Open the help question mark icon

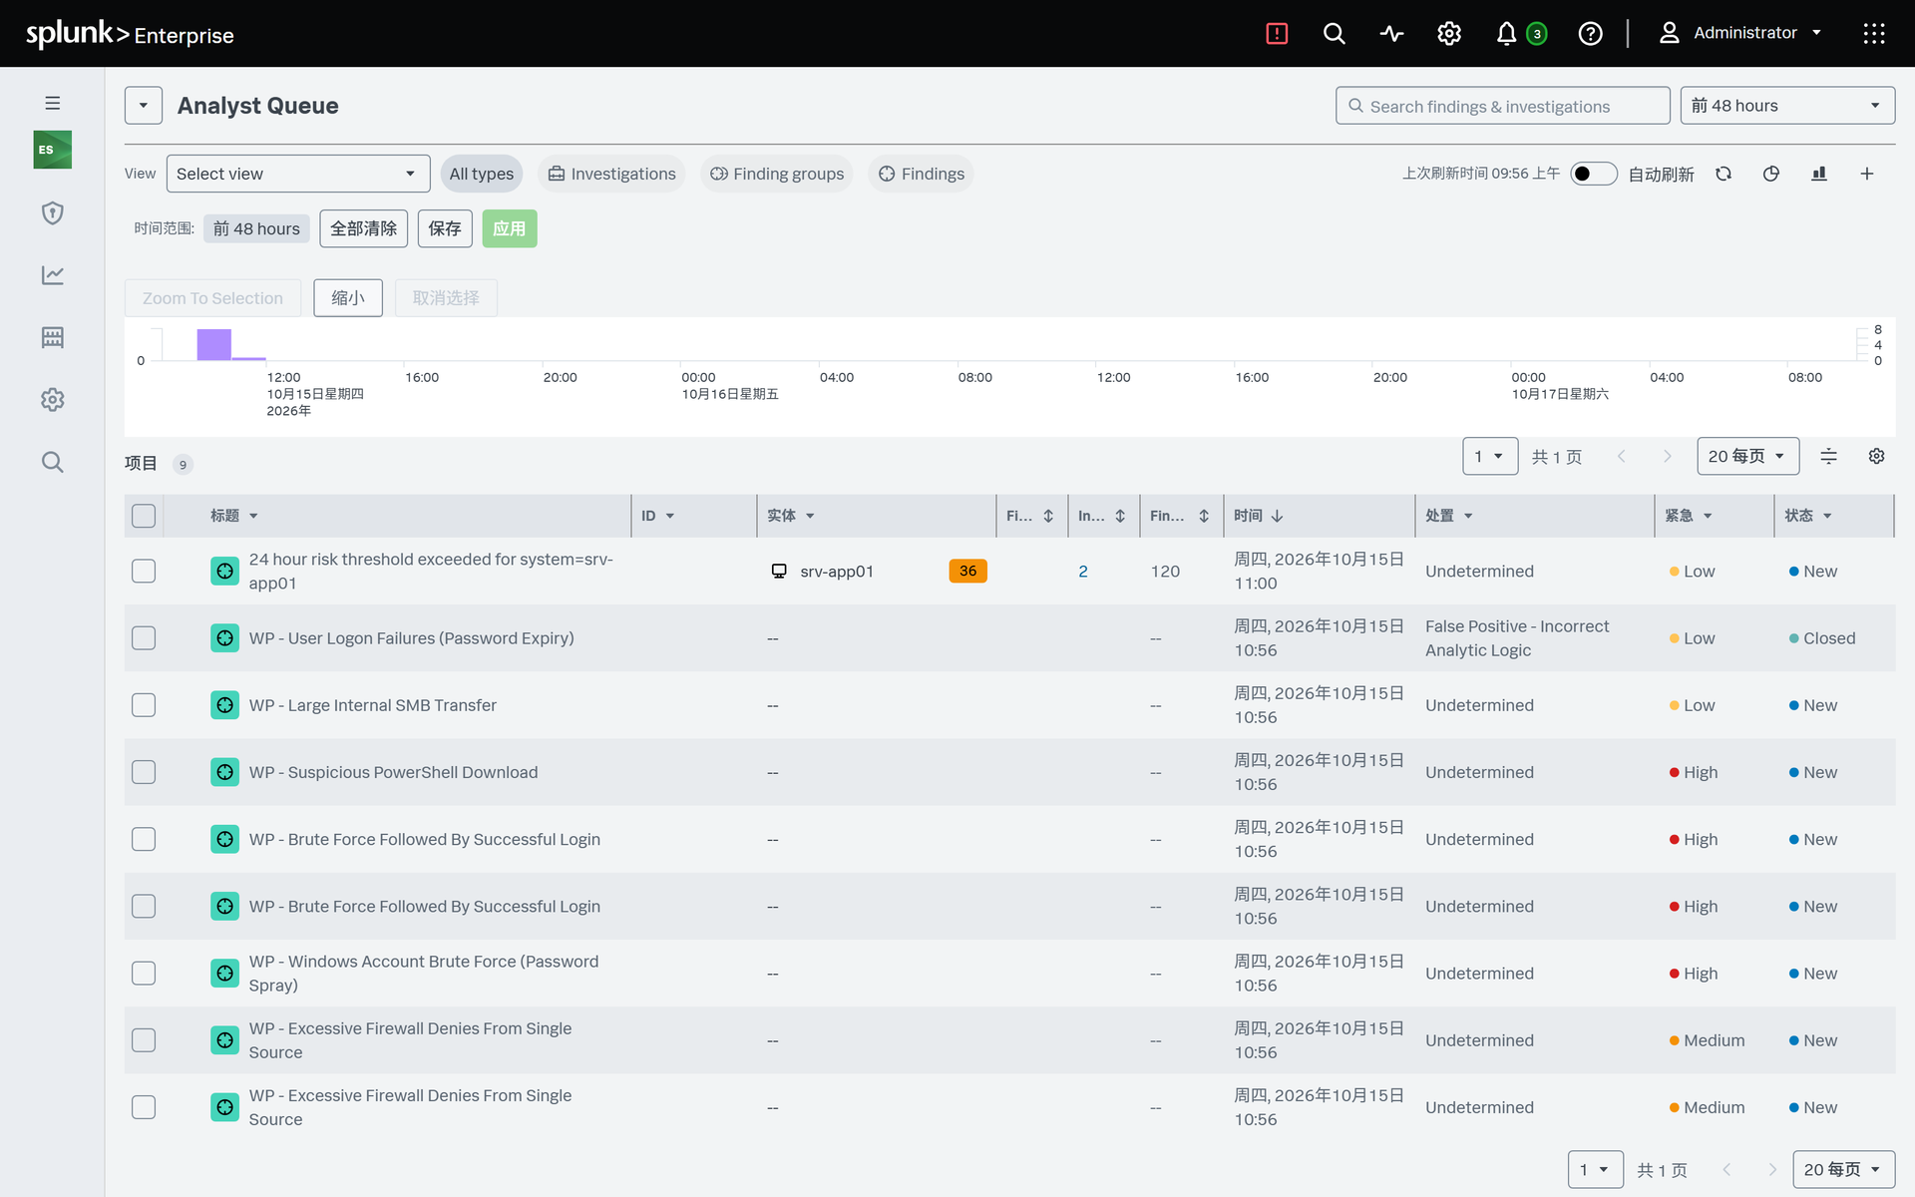[x=1590, y=34]
